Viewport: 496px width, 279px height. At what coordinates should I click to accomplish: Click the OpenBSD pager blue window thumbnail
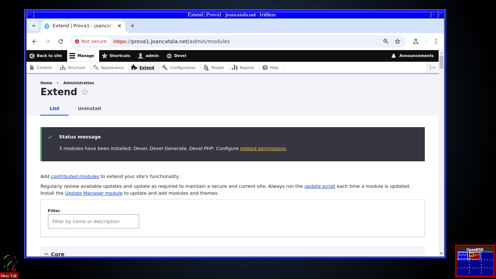pos(463,255)
